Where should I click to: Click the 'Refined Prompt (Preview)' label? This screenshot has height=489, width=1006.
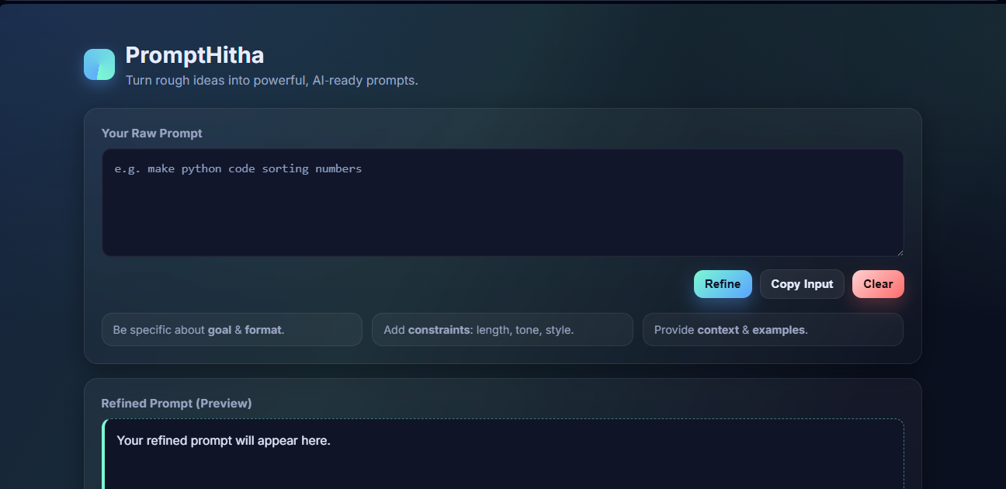tap(176, 404)
